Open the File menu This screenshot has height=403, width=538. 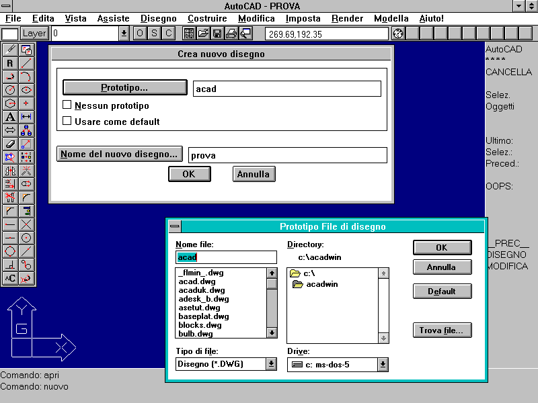coord(13,19)
